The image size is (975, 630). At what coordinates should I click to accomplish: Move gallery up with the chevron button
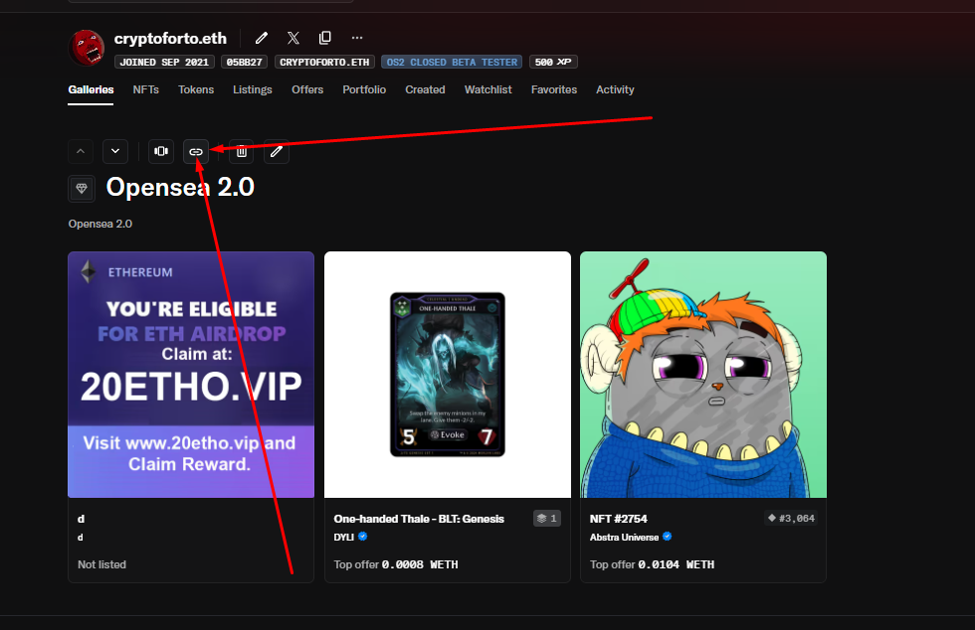(x=81, y=151)
